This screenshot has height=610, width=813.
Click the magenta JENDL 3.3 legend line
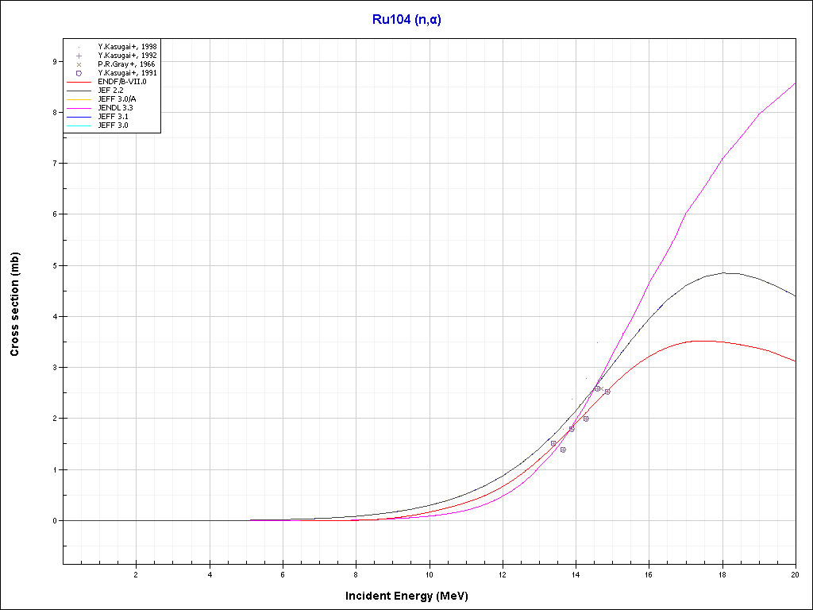[79, 108]
